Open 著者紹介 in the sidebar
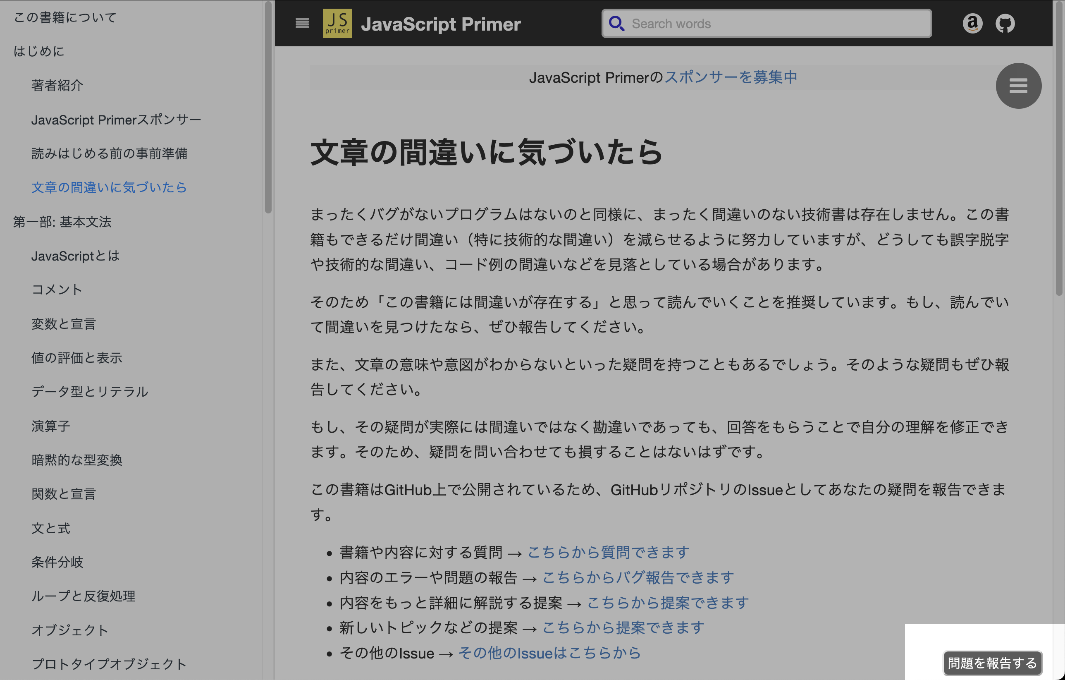Viewport: 1065px width, 680px height. pyautogui.click(x=57, y=85)
